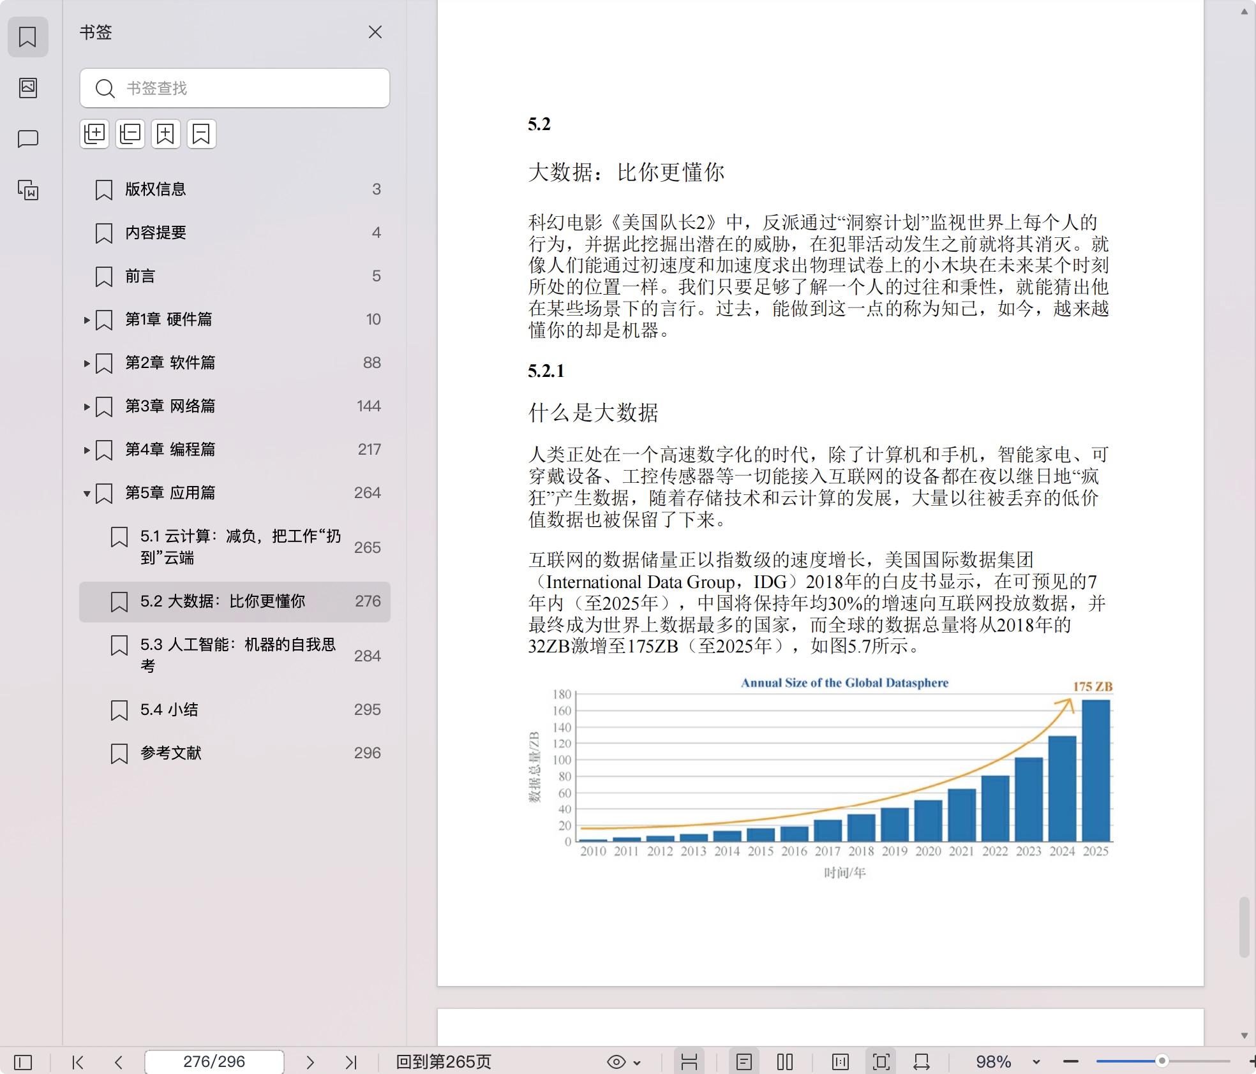1256x1074 pixels.
Task: Click page number 296 beside 参考文献
Action: pos(367,753)
